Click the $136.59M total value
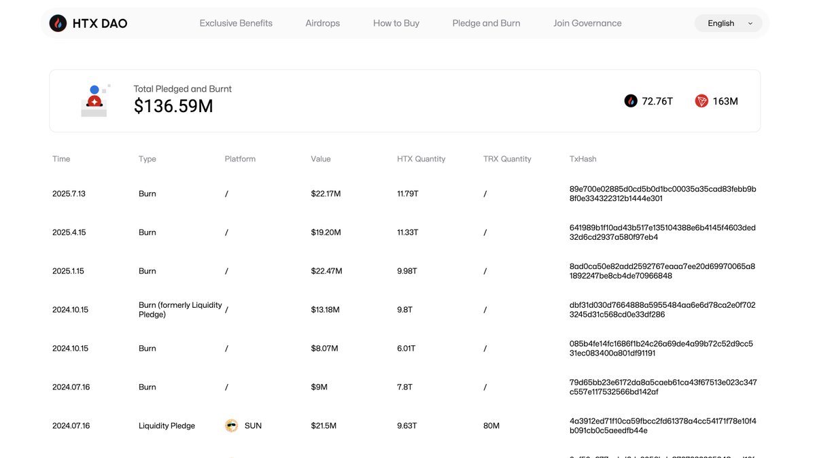815x458 pixels. [173, 106]
